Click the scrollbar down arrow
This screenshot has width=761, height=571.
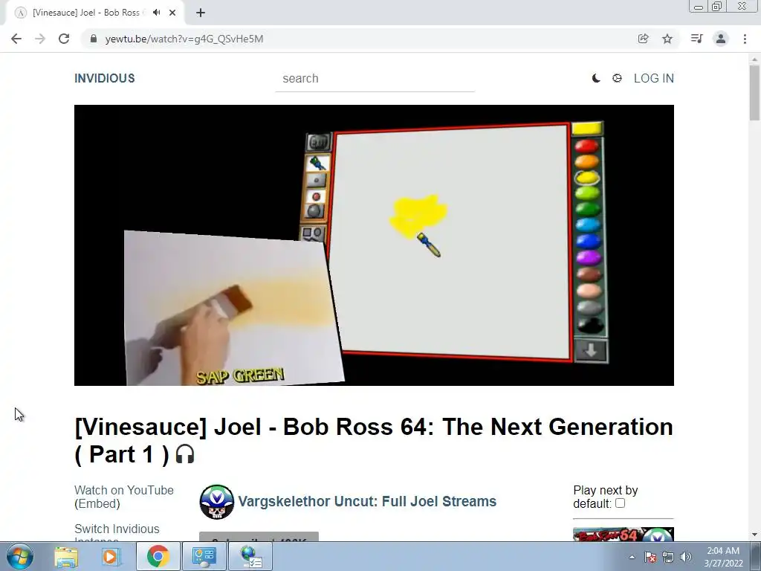tap(754, 535)
